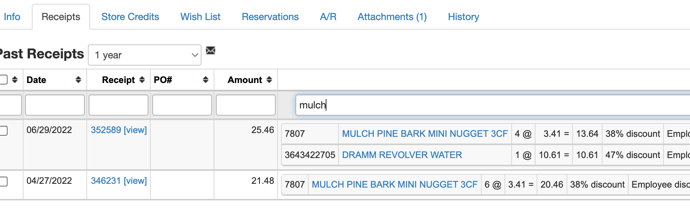
Task: Sort by Amount column arrows
Action: click(269, 80)
